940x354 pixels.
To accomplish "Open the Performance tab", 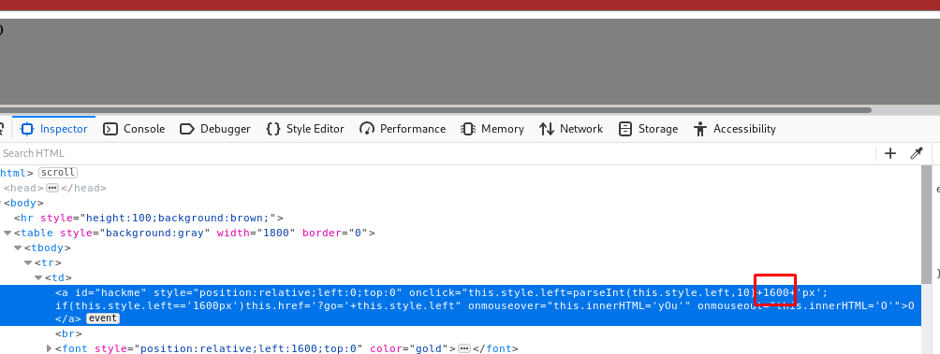I will click(403, 129).
